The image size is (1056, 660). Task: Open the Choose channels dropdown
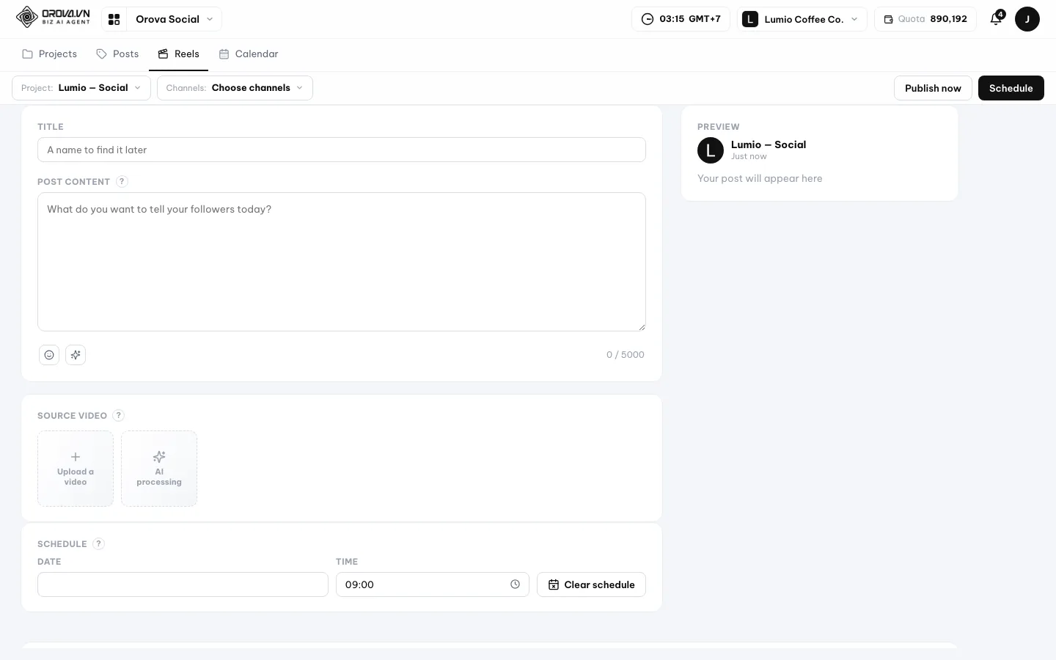pyautogui.click(x=235, y=88)
